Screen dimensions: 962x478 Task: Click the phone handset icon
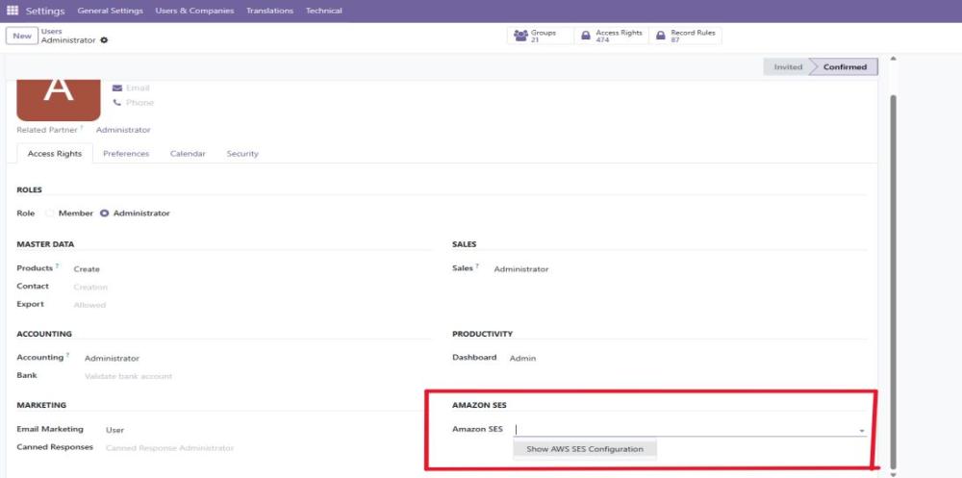117,102
